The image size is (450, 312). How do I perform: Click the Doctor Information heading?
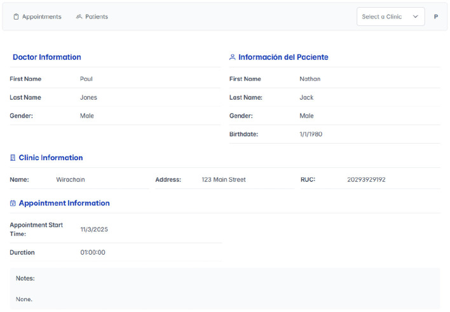click(x=47, y=57)
